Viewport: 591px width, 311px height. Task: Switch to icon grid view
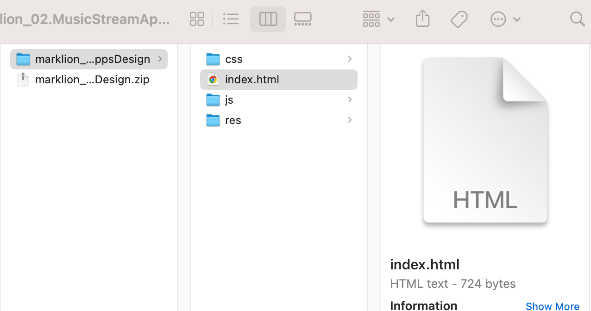click(197, 19)
